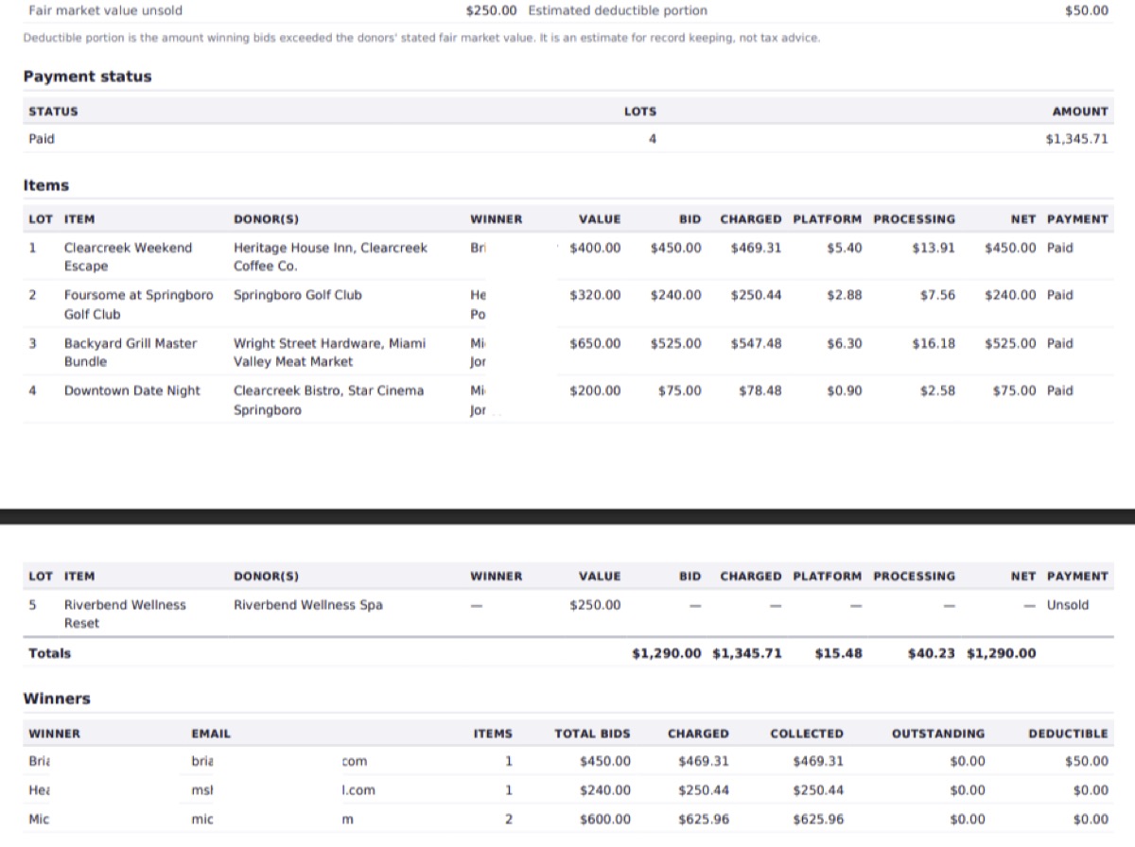
Task: Click the $320.00 value for lot 2
Action: coord(595,295)
